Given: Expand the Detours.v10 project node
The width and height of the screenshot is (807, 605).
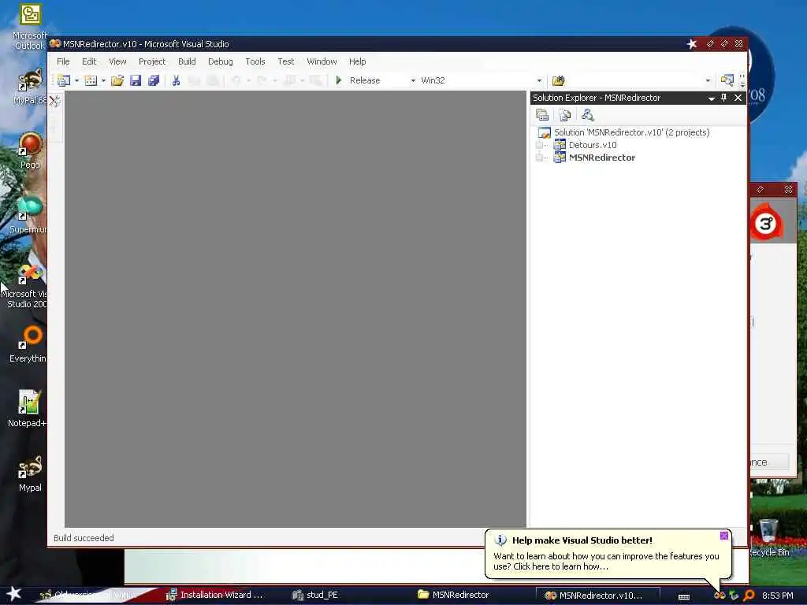Looking at the screenshot, I should (539, 145).
